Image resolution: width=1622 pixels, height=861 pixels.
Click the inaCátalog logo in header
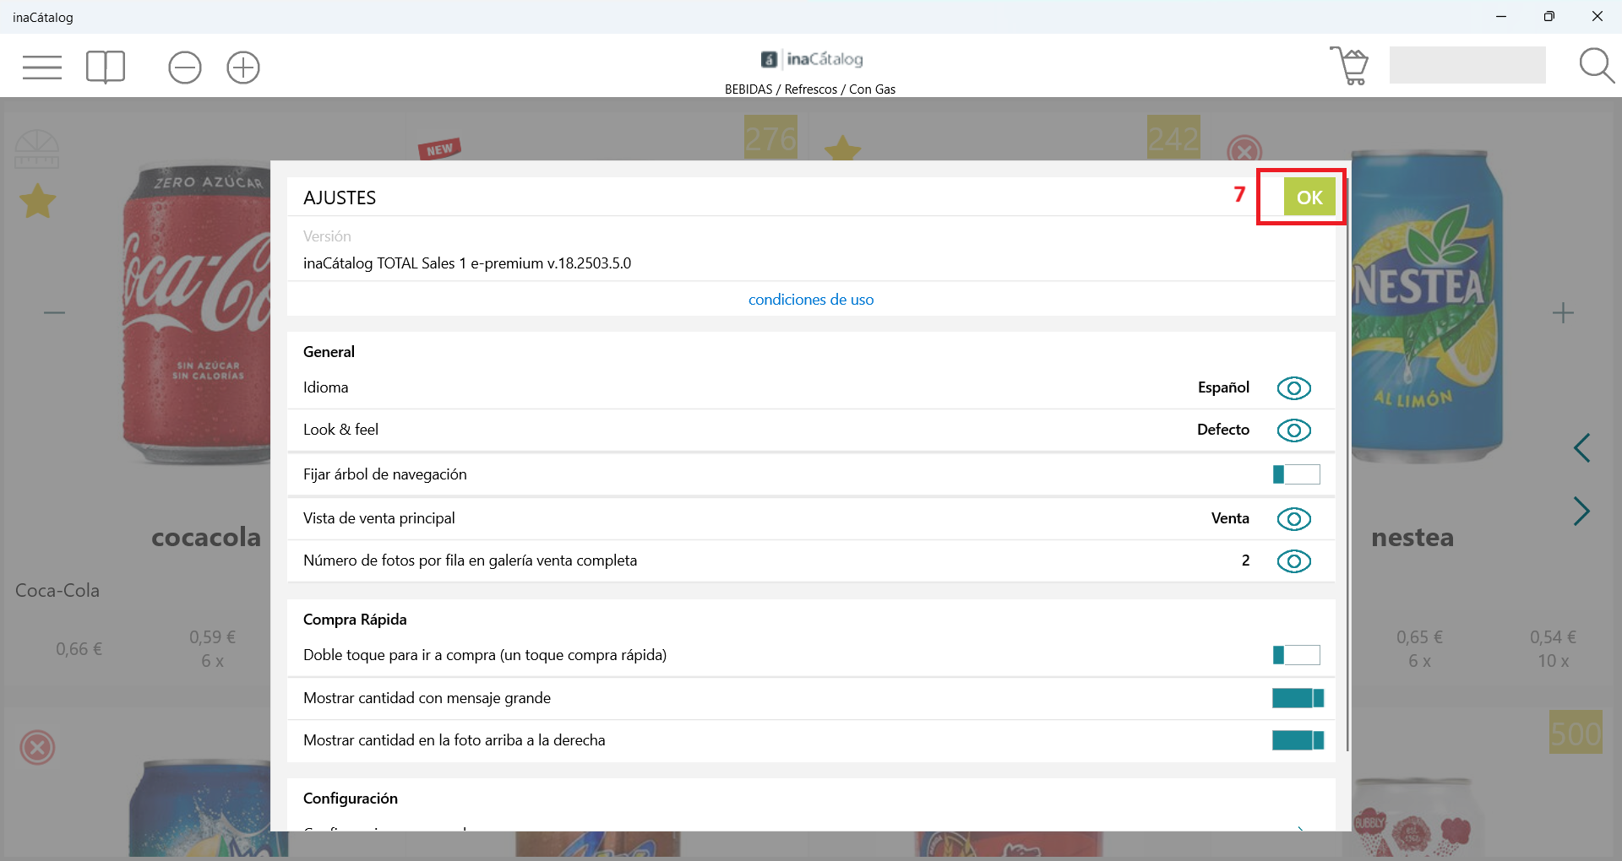coord(812,59)
